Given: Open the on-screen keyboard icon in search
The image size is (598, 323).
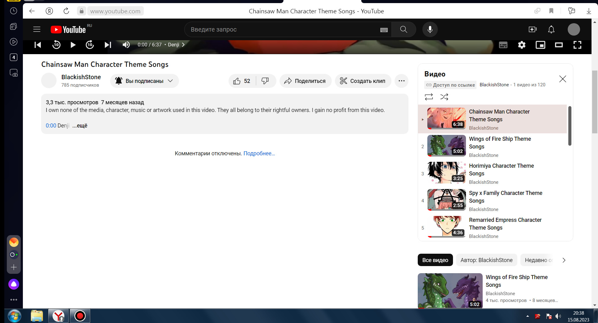Looking at the screenshot, I should (x=384, y=30).
